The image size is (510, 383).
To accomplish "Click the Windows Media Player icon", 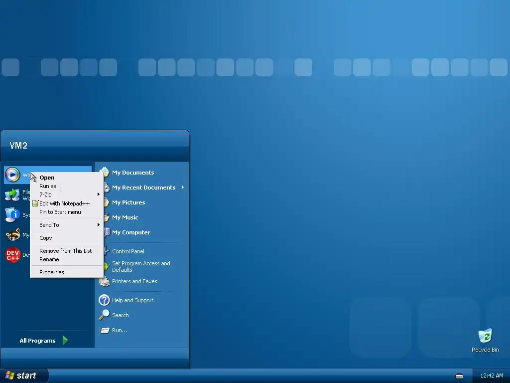I will point(12,175).
